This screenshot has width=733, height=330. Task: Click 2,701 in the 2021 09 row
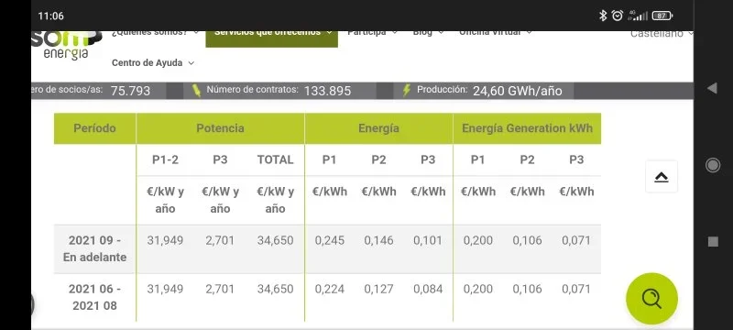tap(220, 240)
